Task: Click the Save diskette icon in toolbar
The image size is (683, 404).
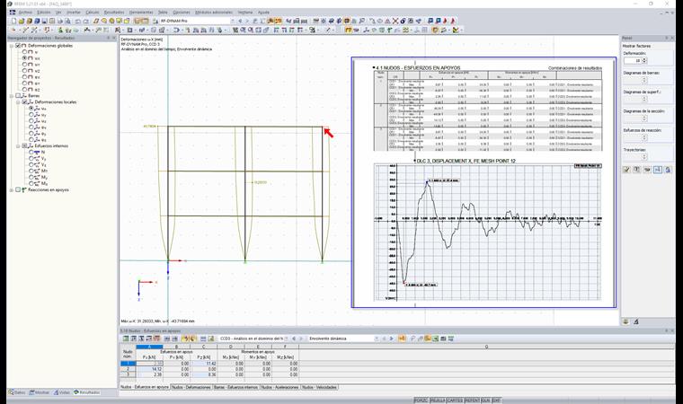Action: [44, 21]
